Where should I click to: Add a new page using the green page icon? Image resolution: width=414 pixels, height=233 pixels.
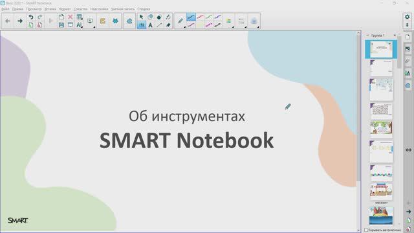pyautogui.click(x=31, y=25)
